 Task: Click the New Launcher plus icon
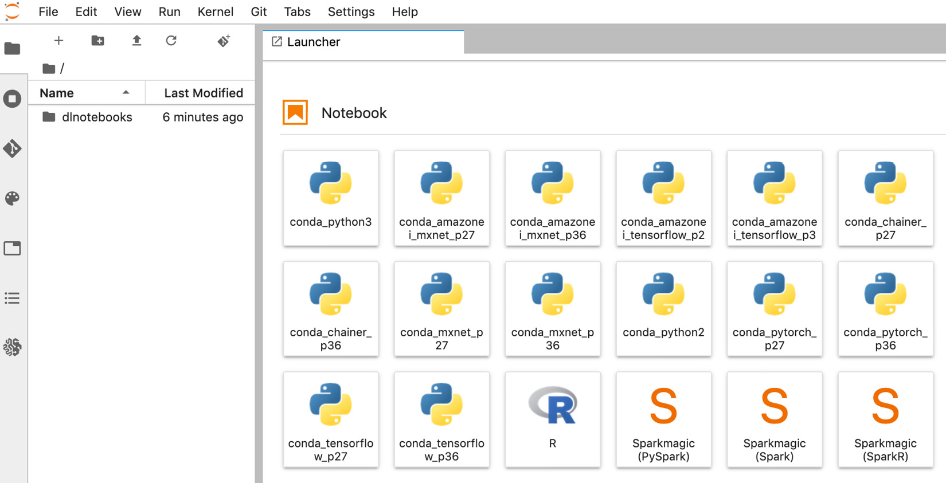[x=58, y=41]
